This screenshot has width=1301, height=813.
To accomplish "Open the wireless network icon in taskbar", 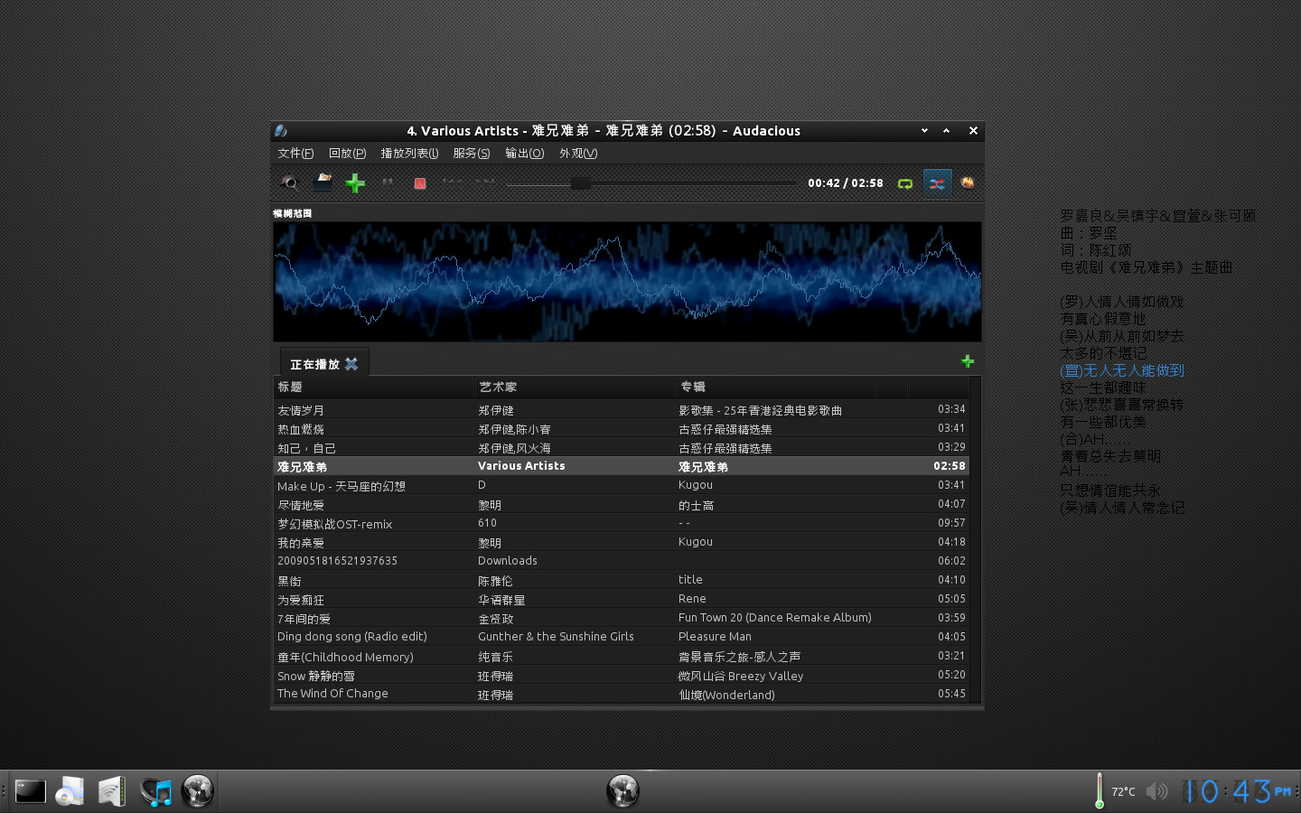I will (x=112, y=791).
